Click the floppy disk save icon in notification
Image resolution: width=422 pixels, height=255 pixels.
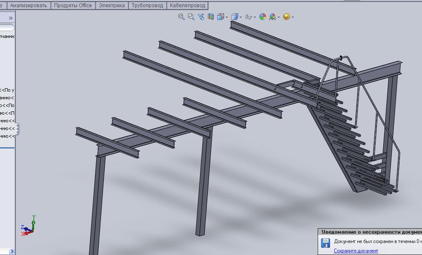[x=325, y=243]
